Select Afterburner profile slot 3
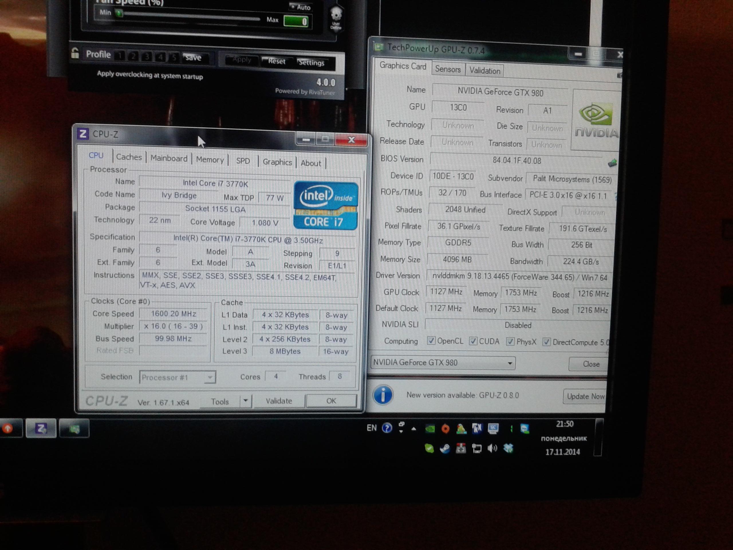Viewport: 733px width, 550px height. click(x=147, y=56)
